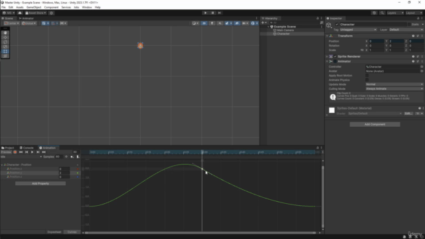425x239 pixels.
Task: Collapse Character : Position property group
Action: click(2, 165)
